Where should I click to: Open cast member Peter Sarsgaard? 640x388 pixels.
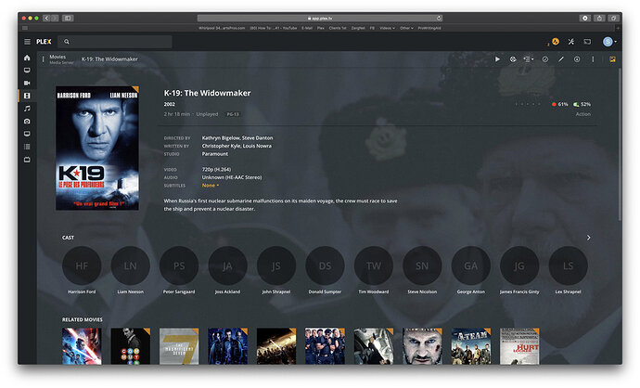coord(179,265)
